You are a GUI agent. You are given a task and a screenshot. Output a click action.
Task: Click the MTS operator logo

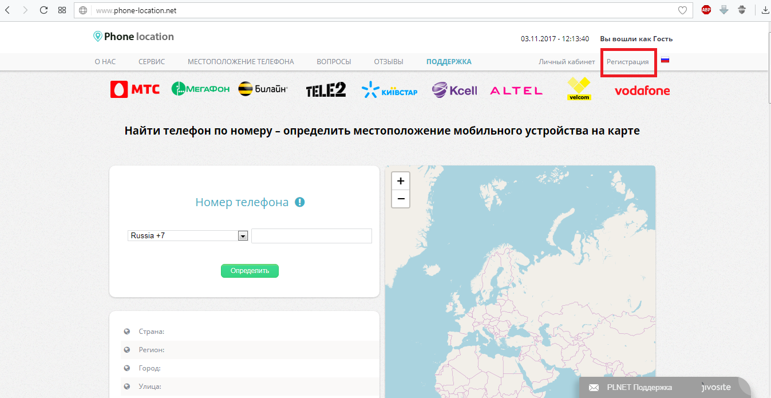coord(135,89)
